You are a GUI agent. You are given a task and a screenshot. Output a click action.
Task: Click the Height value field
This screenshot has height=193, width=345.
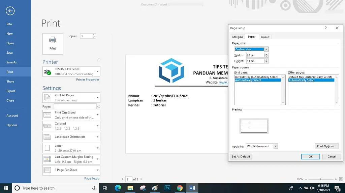coord(255,61)
